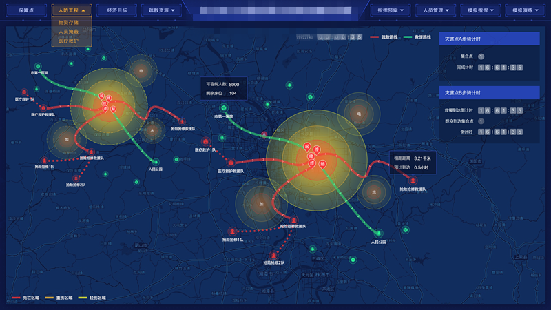Choose 物资存储 from the open menu
The image size is (551, 310).
[x=69, y=22]
